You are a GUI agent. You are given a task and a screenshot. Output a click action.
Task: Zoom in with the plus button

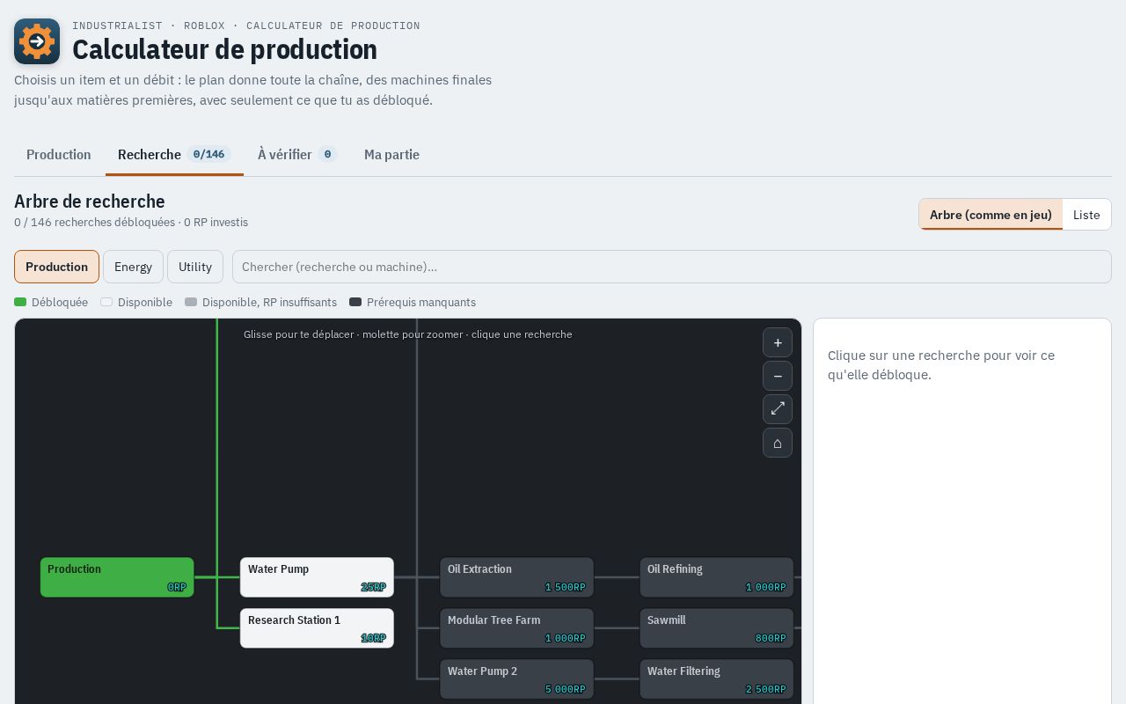[778, 342]
